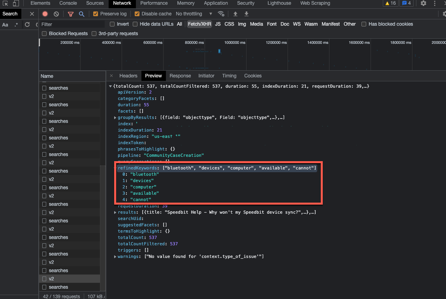Toggle the Preserve log checkbox

[x=96, y=14]
